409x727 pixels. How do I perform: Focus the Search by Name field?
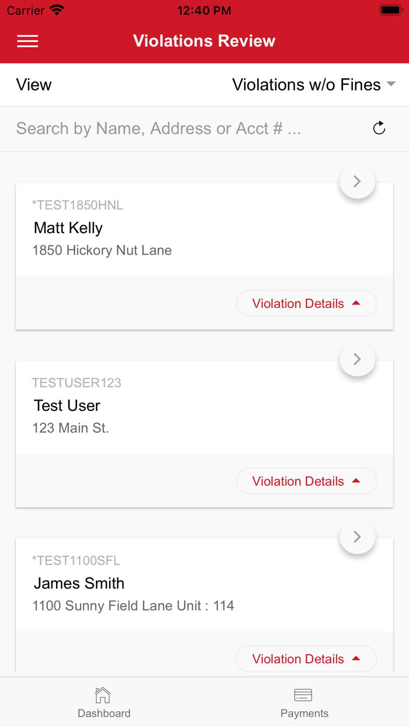coord(175,129)
